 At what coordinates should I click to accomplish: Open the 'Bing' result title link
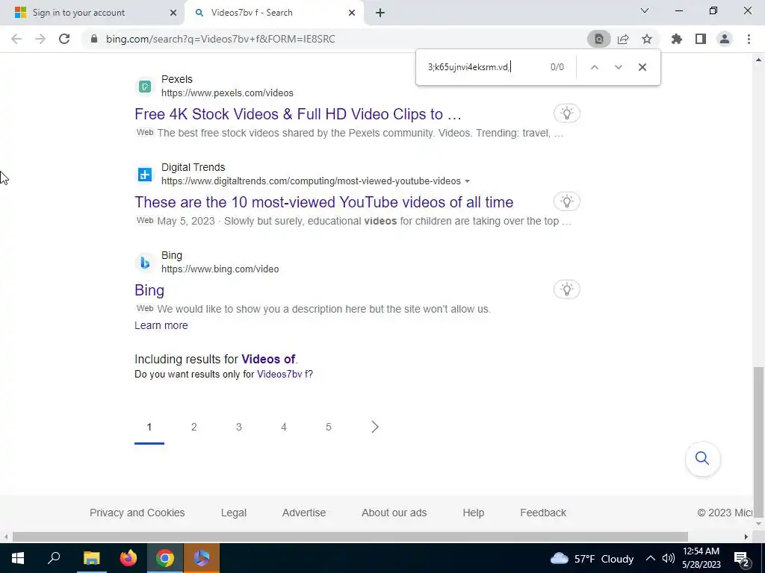click(x=149, y=290)
